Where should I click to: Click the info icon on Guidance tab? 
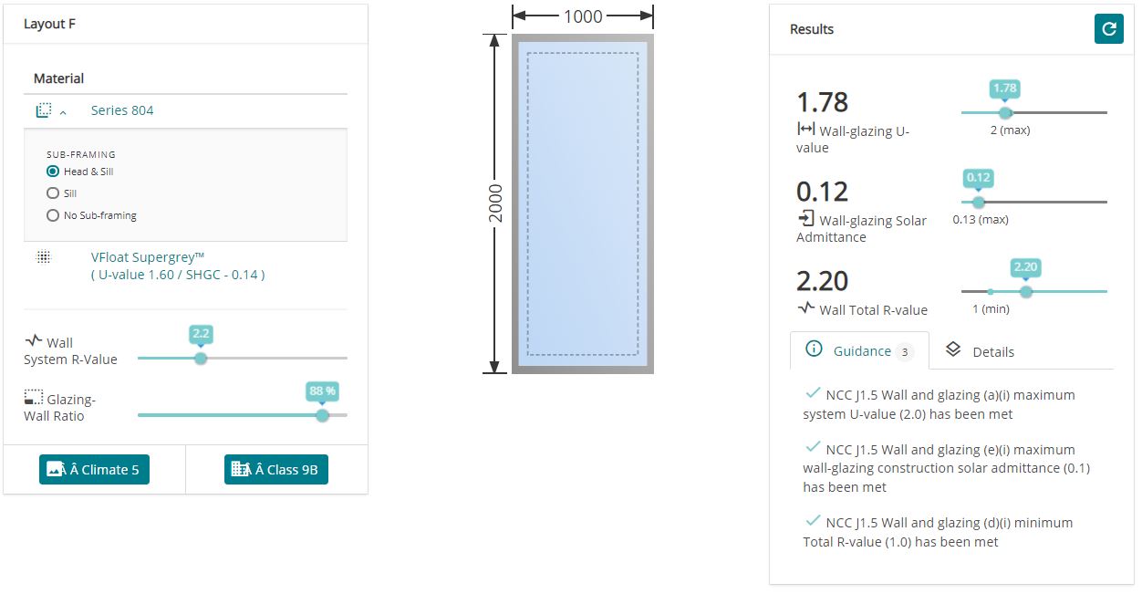click(815, 349)
